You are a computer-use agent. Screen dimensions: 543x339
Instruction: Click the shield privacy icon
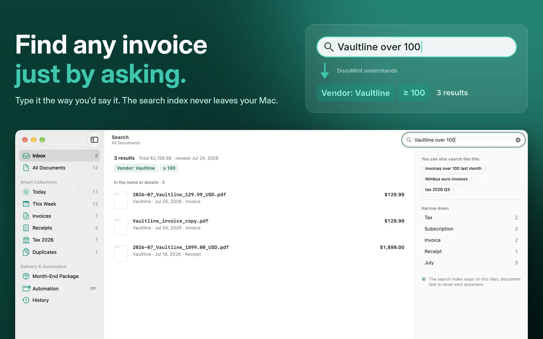click(424, 279)
